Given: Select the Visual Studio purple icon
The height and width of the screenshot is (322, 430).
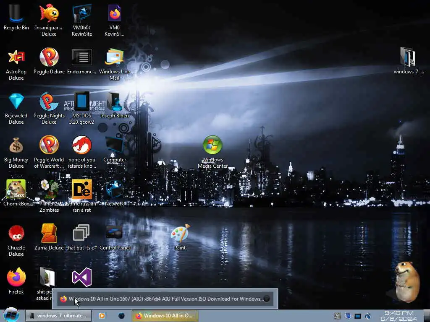Looking at the screenshot, I should pos(82,277).
